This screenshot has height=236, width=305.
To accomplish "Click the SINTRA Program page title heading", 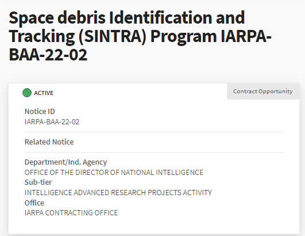I will [140, 36].
